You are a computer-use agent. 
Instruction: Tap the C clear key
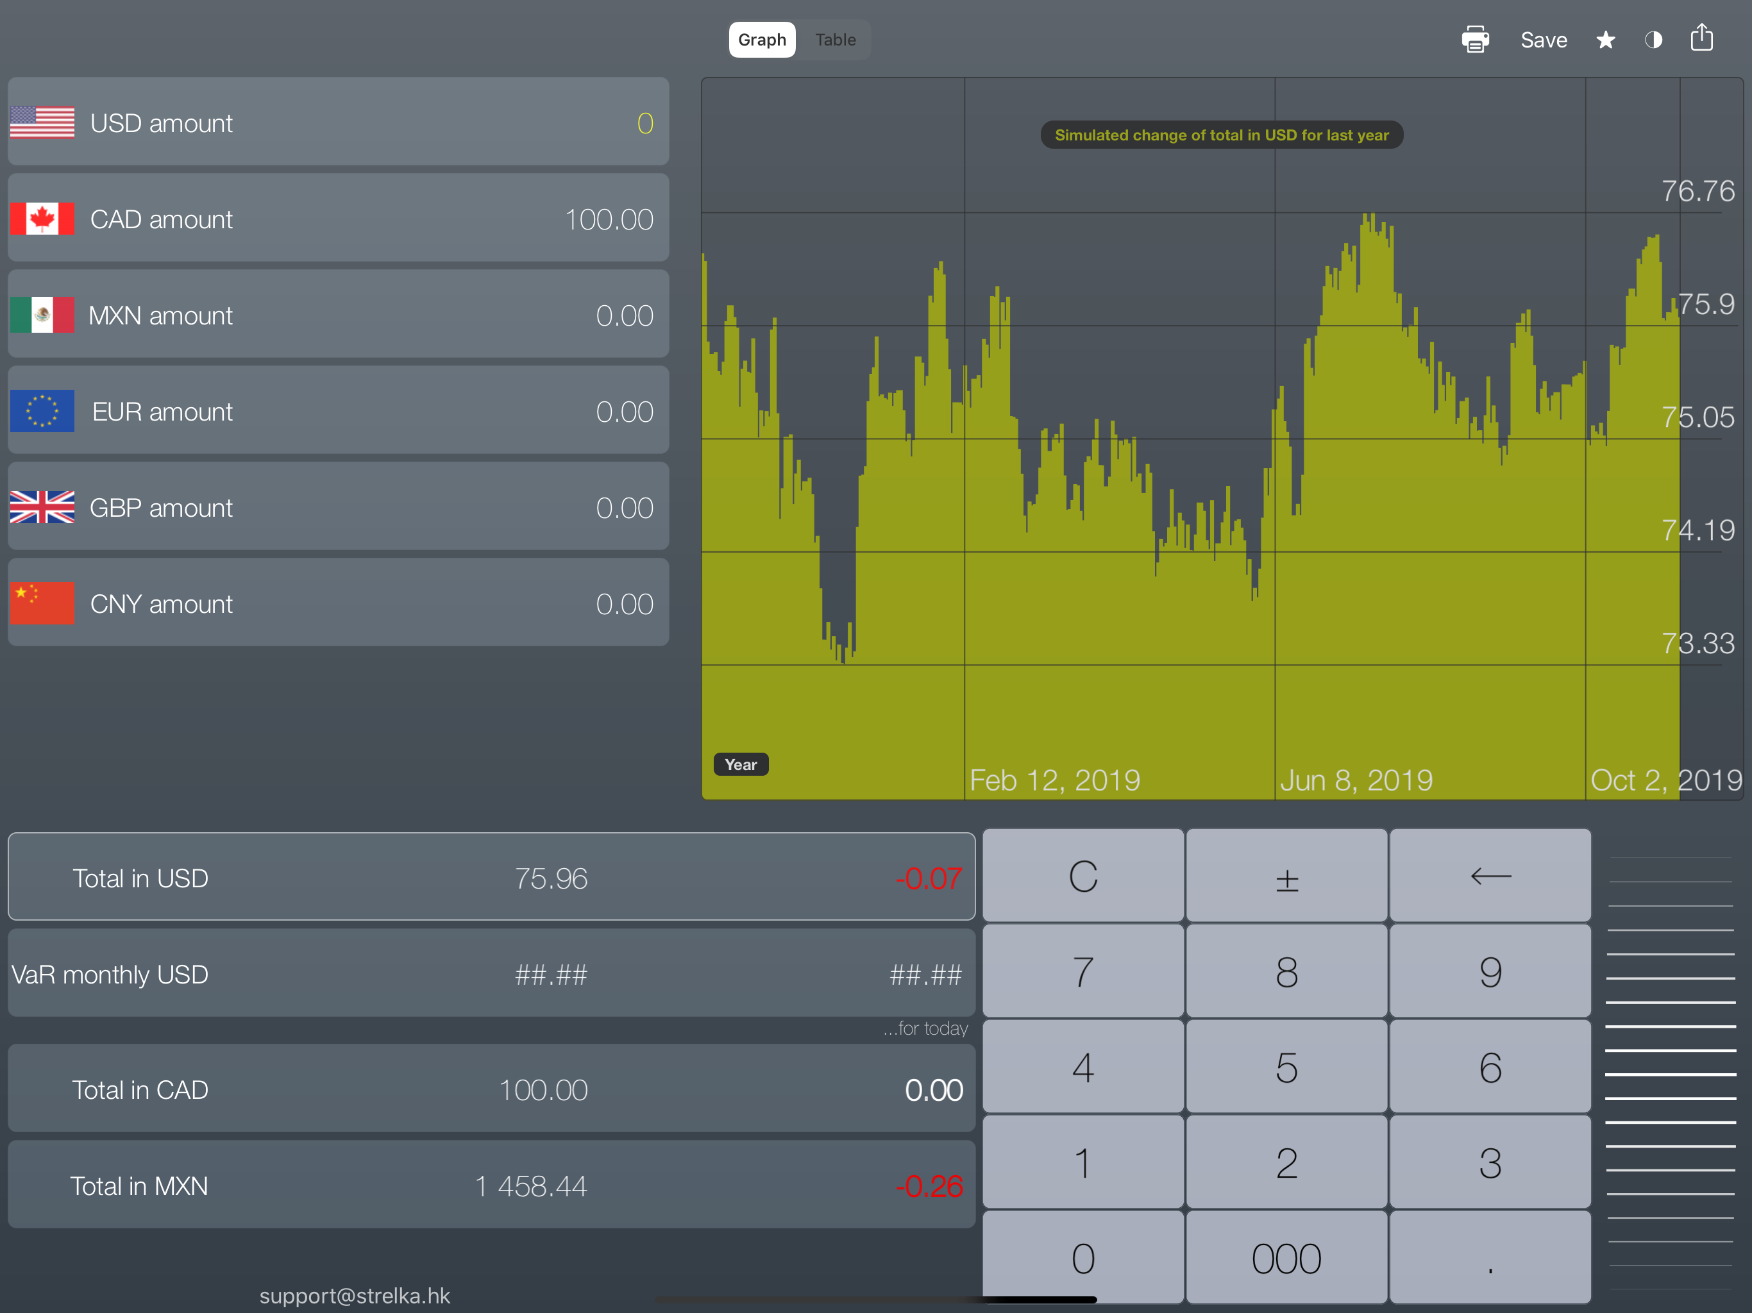1082,876
